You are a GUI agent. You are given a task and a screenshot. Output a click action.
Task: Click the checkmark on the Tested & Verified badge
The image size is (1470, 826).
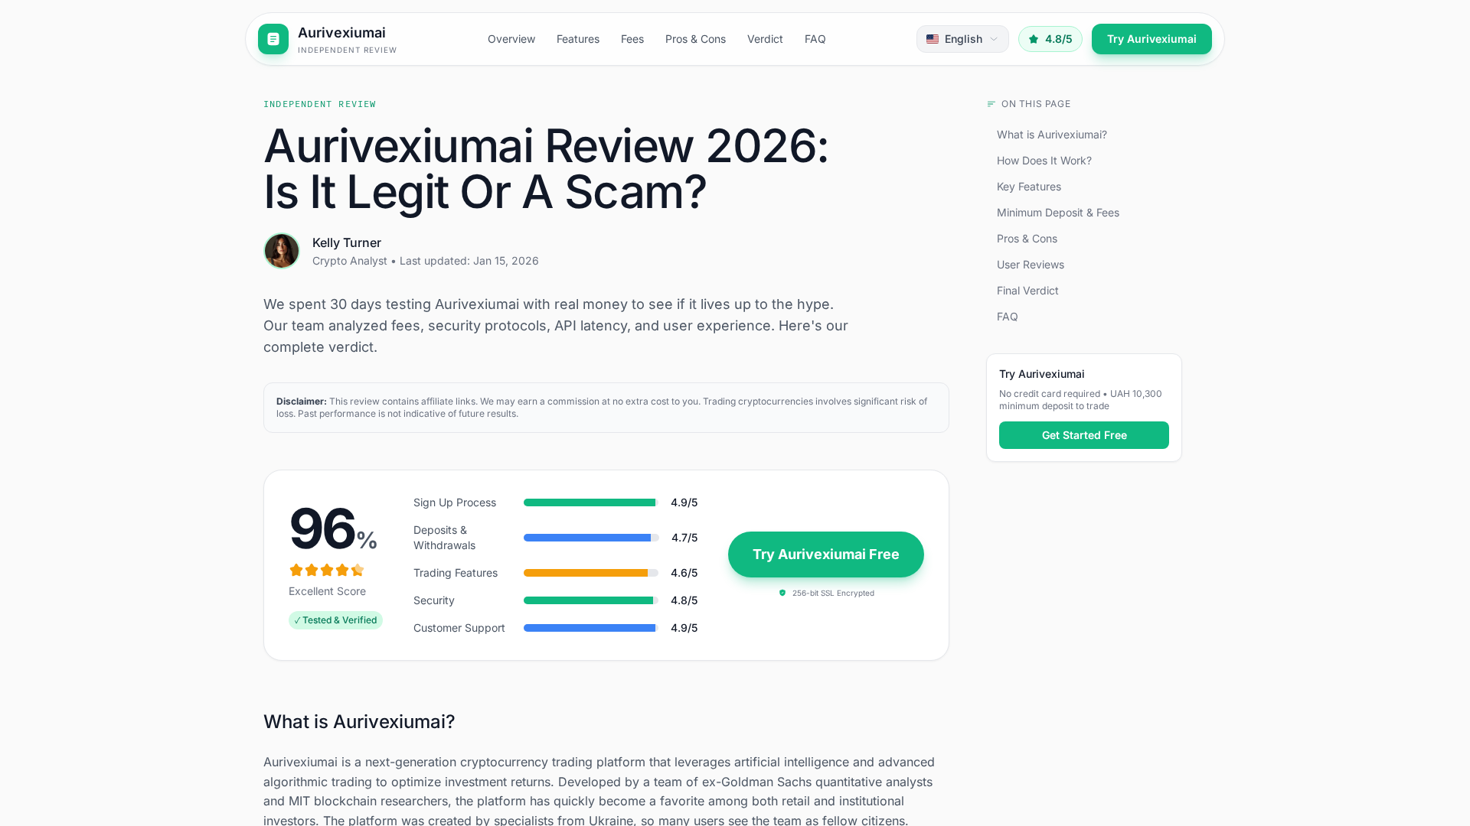click(x=297, y=620)
